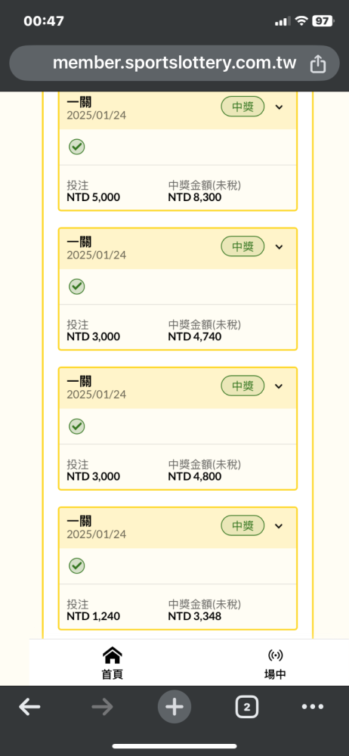This screenshot has width=349, height=756.
Task: Click green checkmark in NTD 4,800 bet card
Action: pos(76,426)
